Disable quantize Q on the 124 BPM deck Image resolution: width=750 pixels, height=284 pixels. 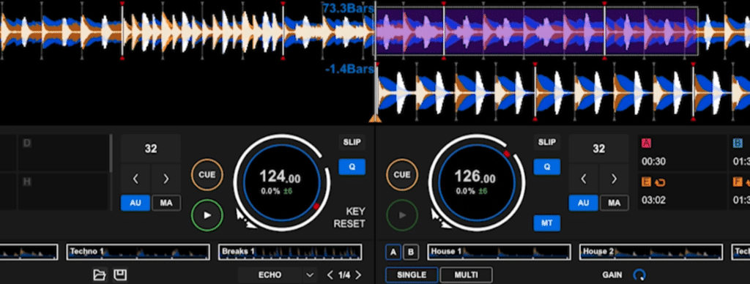pos(352,167)
